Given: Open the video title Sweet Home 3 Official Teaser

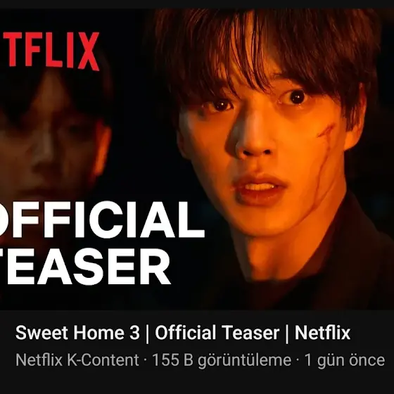Looking at the screenshot, I should point(183,333).
